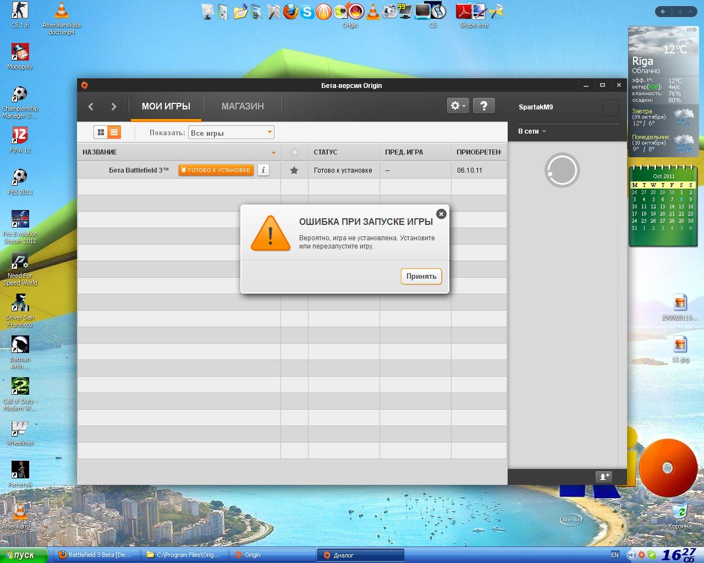Sort games by the СТАТУС column
Screen dimensions: 704x563
[x=344, y=152]
